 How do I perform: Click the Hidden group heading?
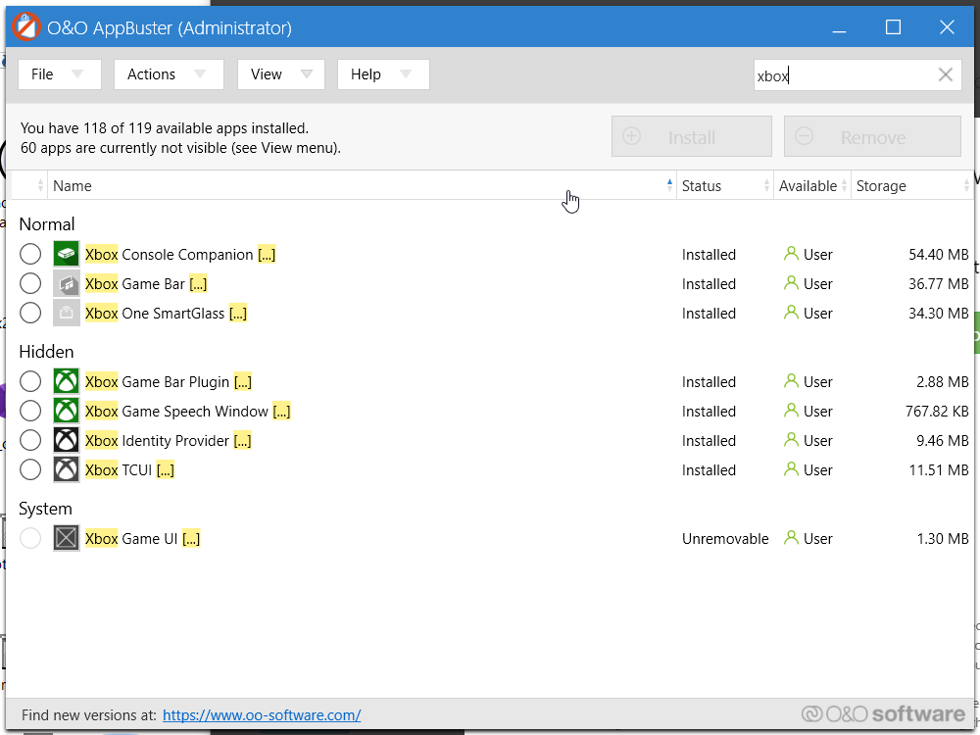coord(46,351)
